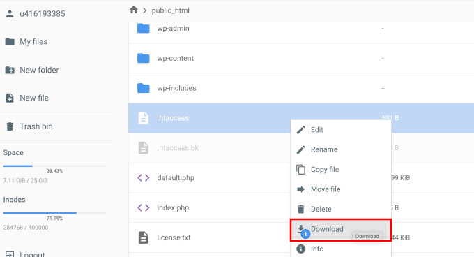
Task: Click the pencil icon next to Rename
Action: tap(301, 149)
